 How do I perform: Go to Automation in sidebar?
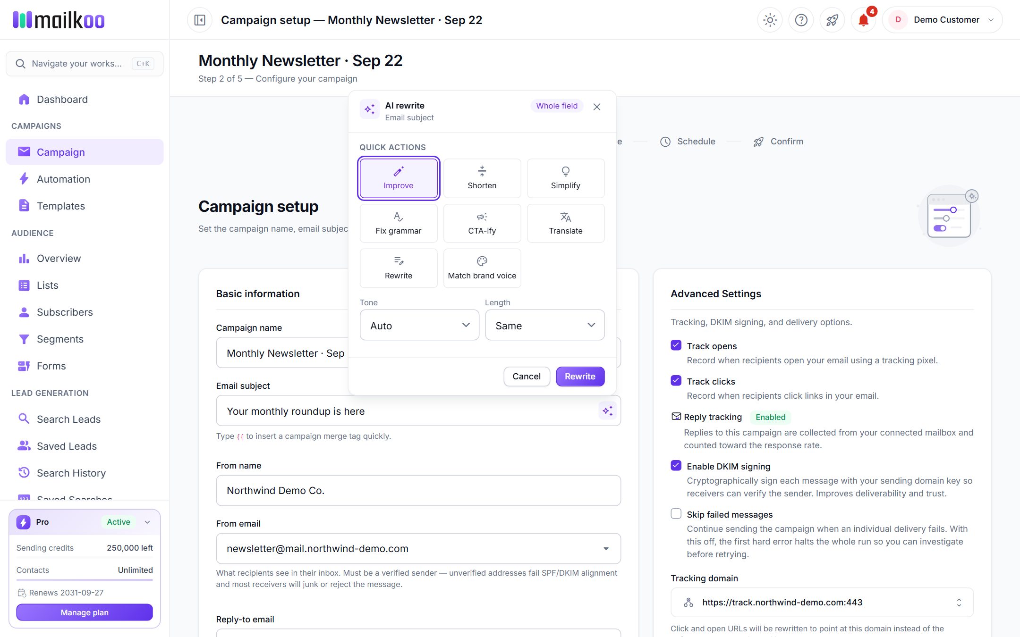click(85, 179)
